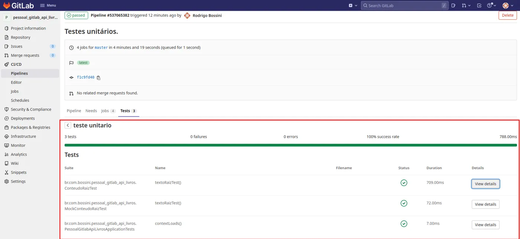
Task: Go back from teste unitario suite
Action: click(68, 125)
